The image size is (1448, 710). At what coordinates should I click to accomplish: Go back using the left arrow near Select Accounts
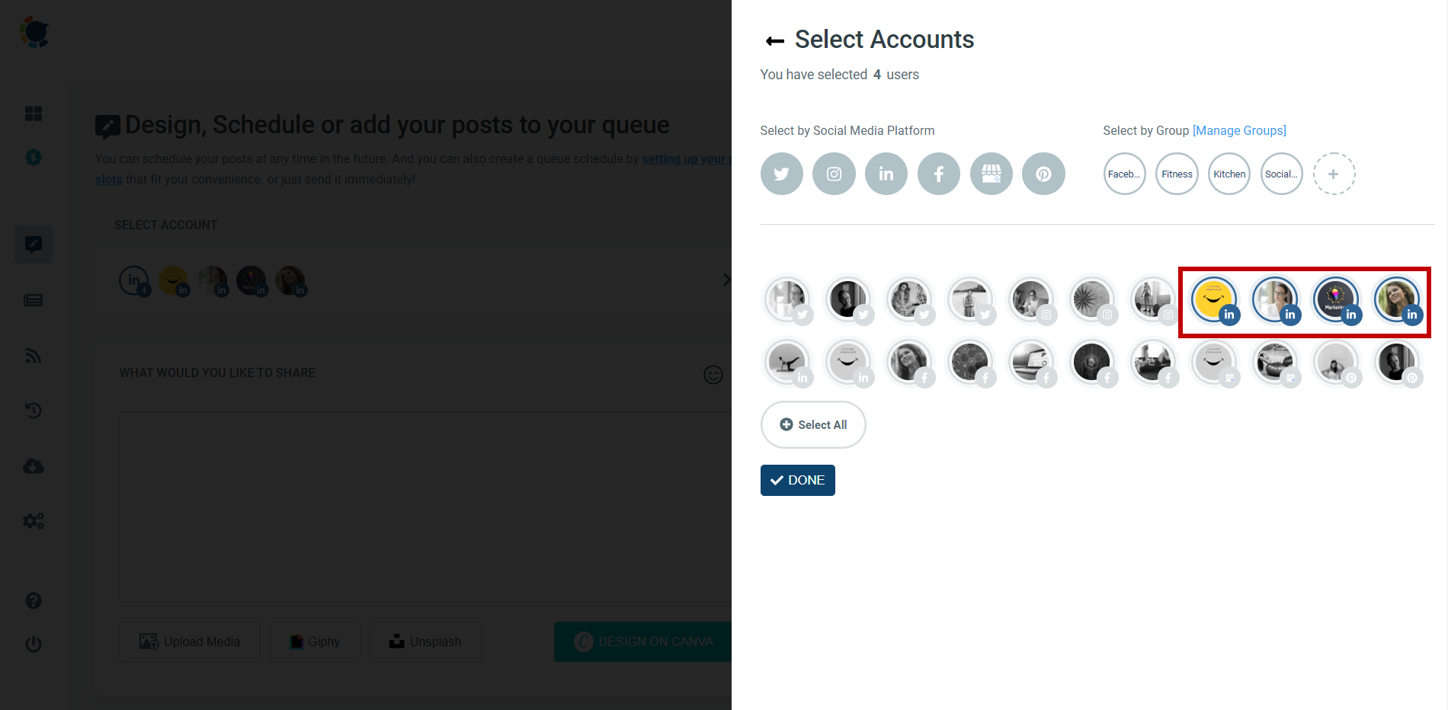(x=774, y=40)
